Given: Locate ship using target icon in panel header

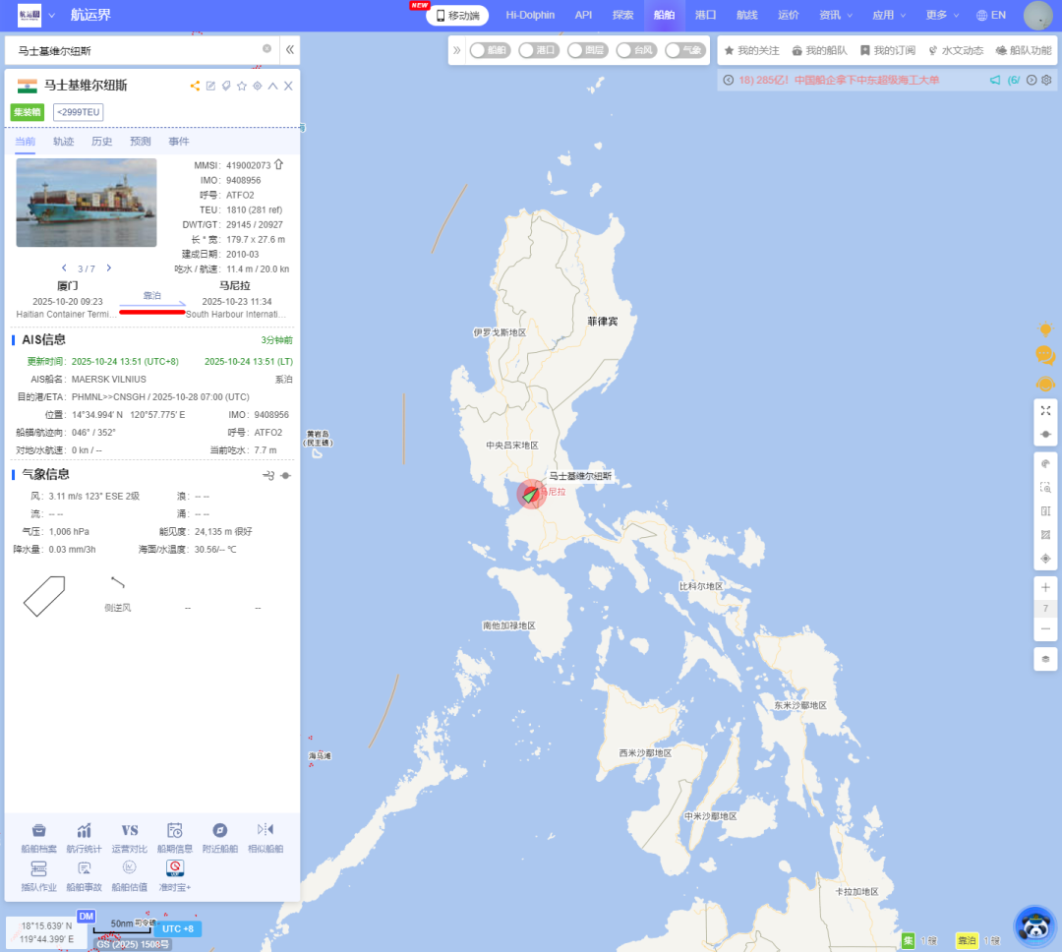Looking at the screenshot, I should [x=258, y=86].
